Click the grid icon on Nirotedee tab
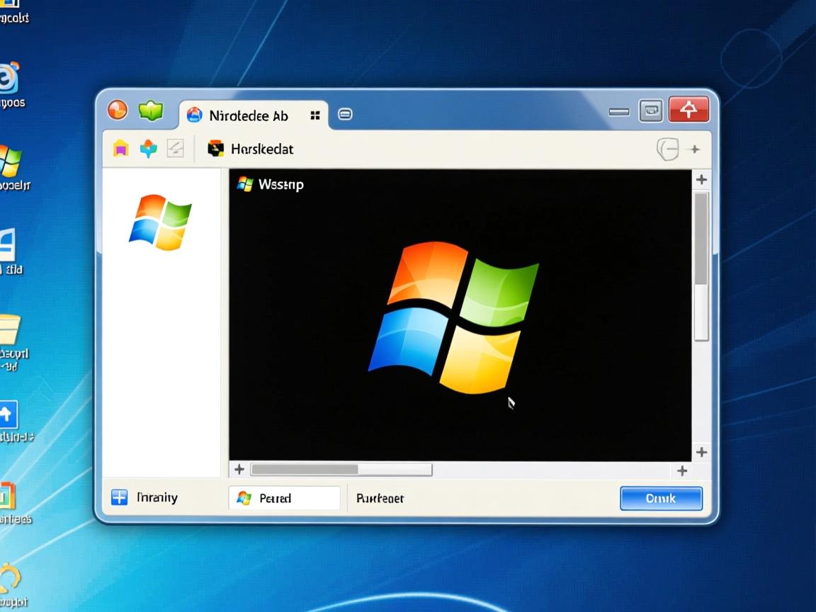The width and height of the screenshot is (816, 612). (315, 115)
